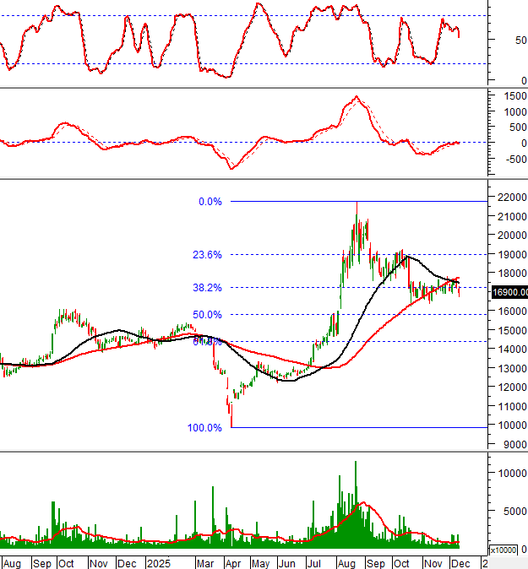Click the 2025 year marker on time axis

click(158, 562)
